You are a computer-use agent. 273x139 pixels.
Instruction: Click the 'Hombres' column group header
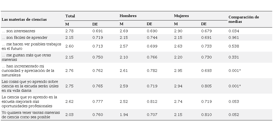pos(128,16)
